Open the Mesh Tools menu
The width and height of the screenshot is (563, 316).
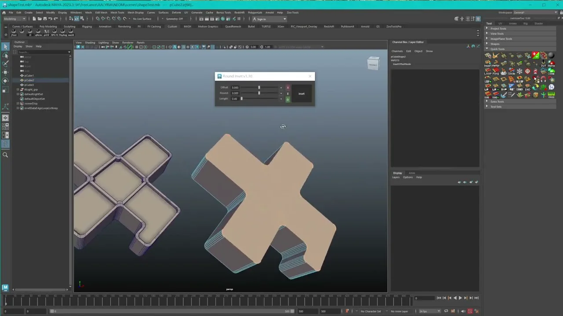click(117, 12)
